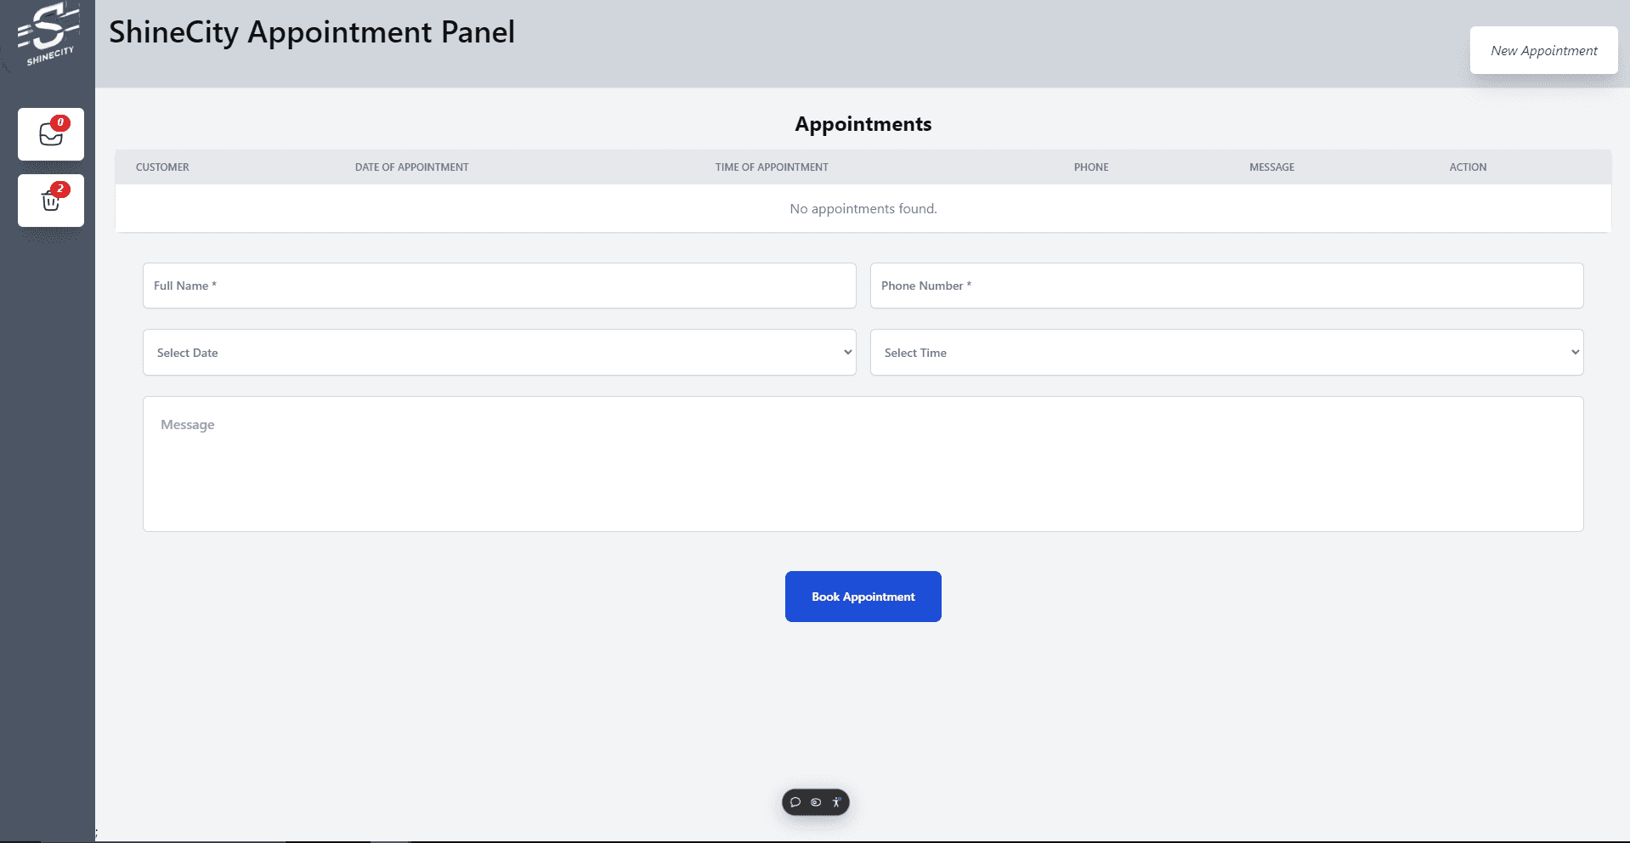Expand the Select Time dropdown

click(1226, 353)
